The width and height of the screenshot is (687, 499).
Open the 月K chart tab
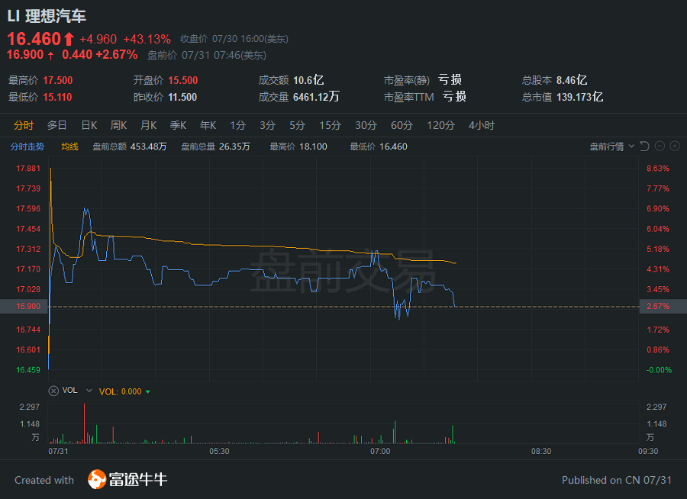click(x=148, y=125)
